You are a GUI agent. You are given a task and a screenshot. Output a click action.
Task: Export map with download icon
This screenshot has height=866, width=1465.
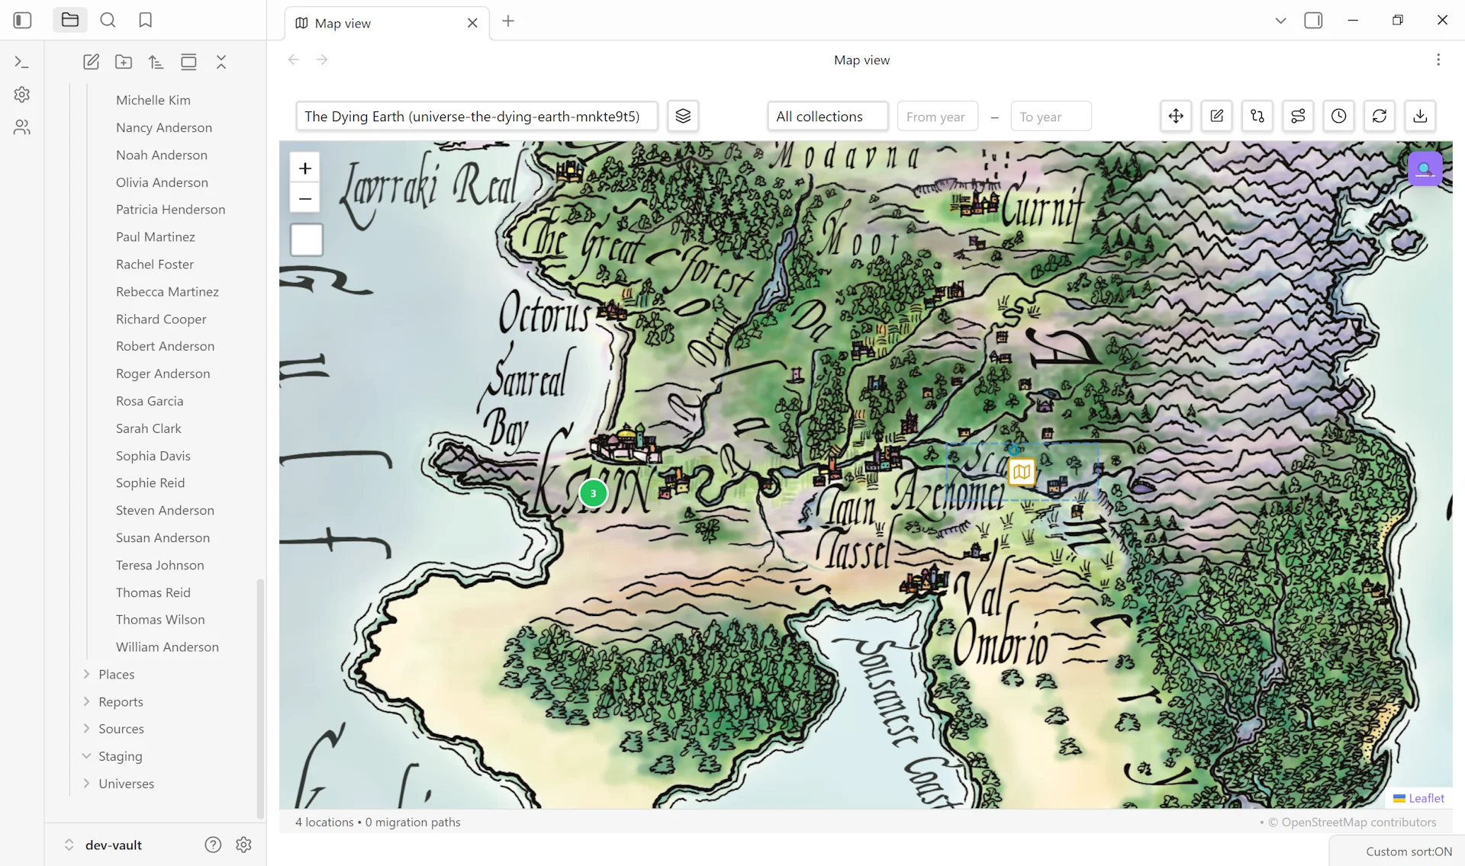1420,116
